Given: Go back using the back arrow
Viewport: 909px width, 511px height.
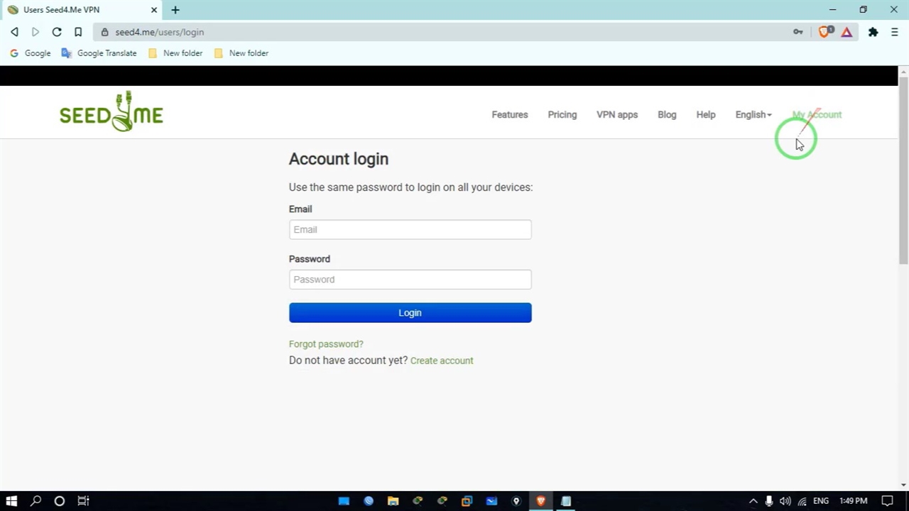Looking at the screenshot, I should coord(14,32).
